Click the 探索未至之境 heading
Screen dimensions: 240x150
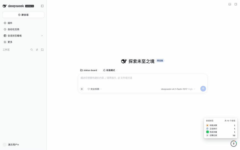click(141, 61)
